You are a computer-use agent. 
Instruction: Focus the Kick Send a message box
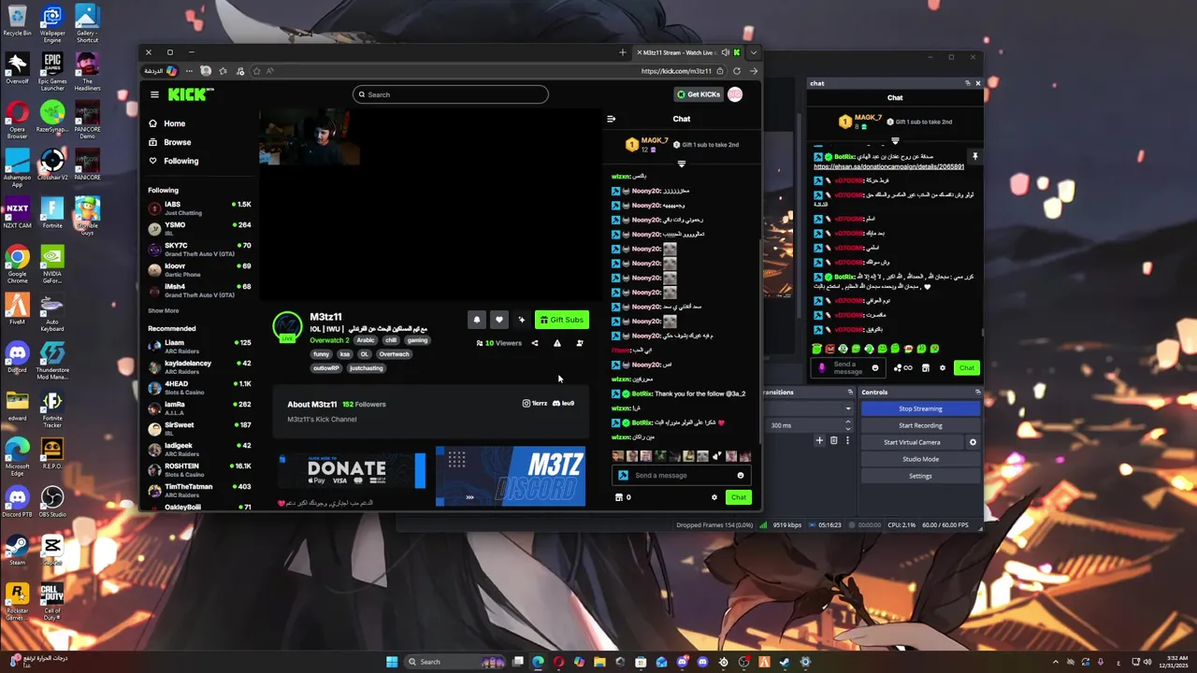coord(681,475)
